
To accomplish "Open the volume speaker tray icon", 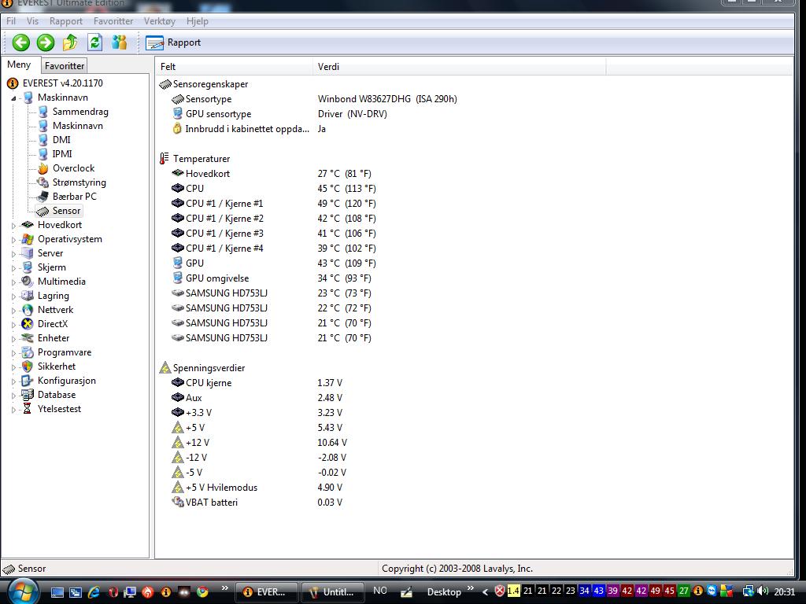I will [763, 591].
